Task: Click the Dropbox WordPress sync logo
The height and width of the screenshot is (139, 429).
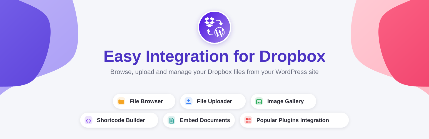Action: (x=214, y=27)
